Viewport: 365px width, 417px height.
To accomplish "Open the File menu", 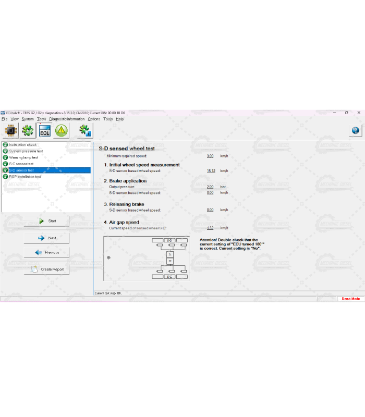I will [4, 119].
